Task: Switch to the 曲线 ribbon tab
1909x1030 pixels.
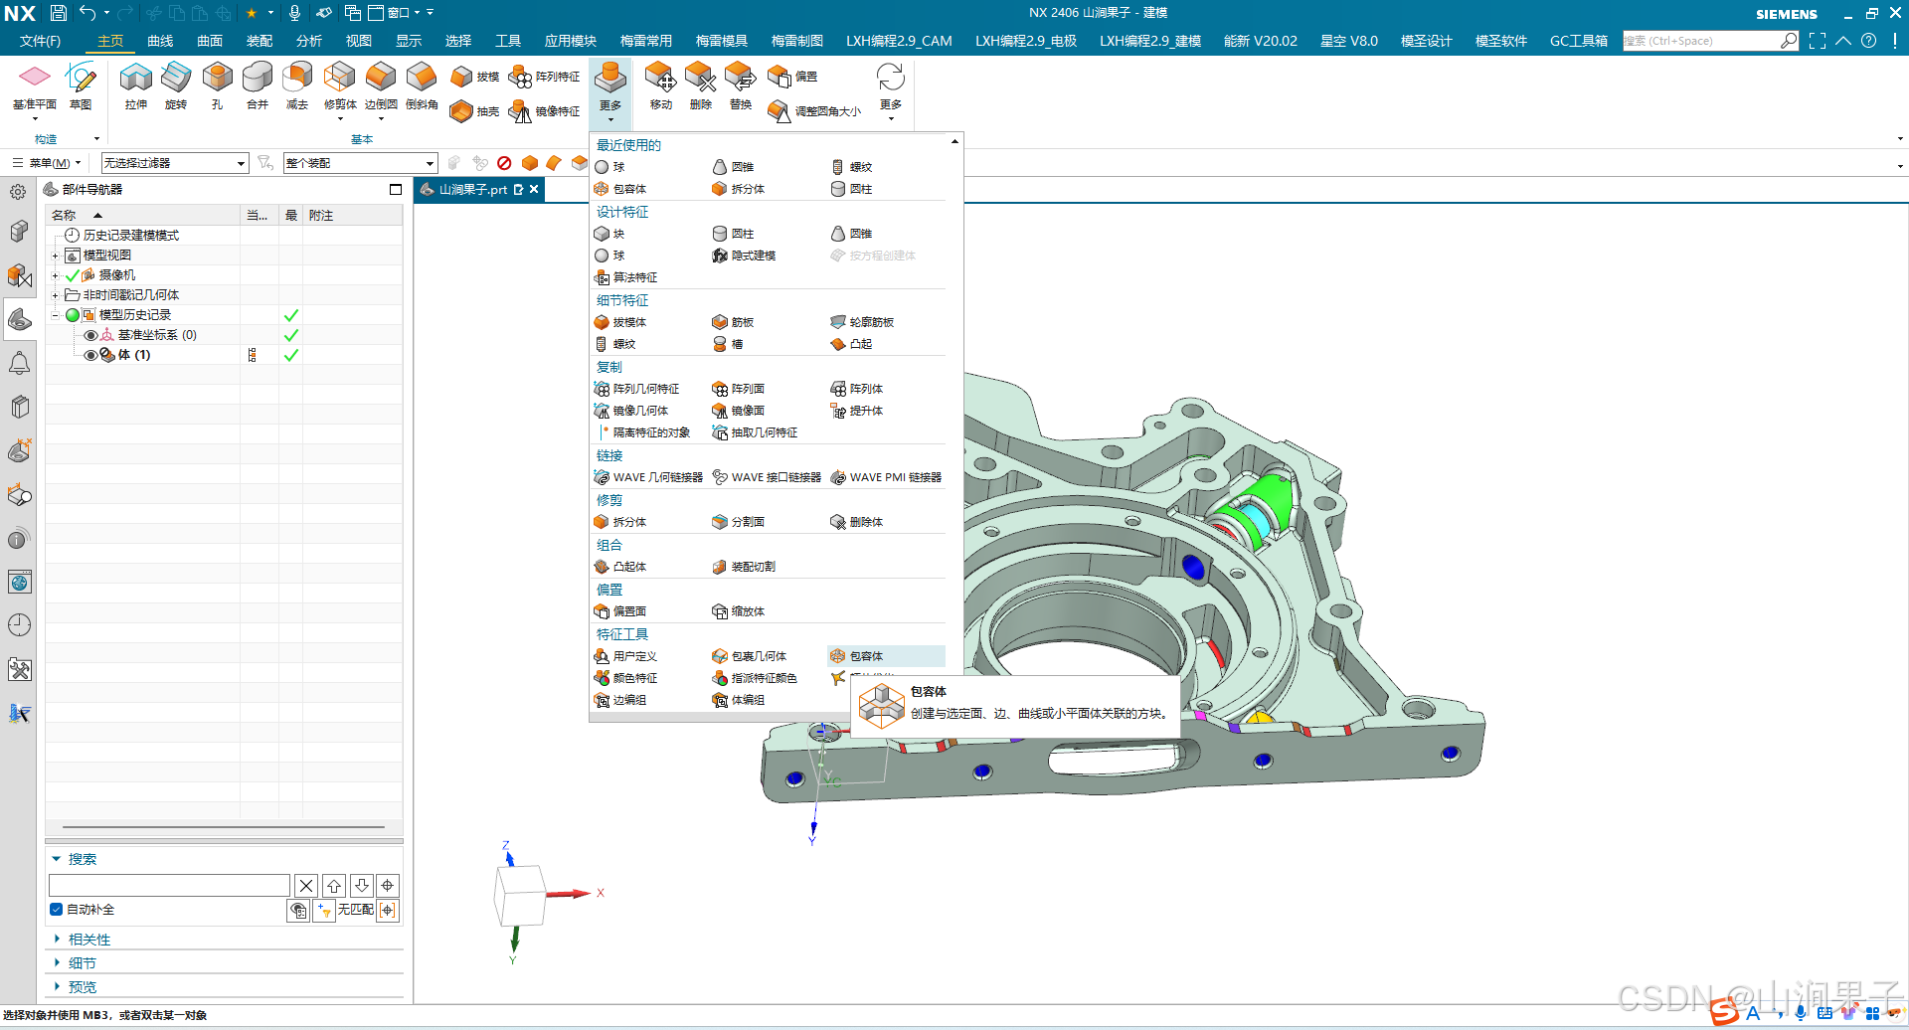Action: click(x=160, y=41)
